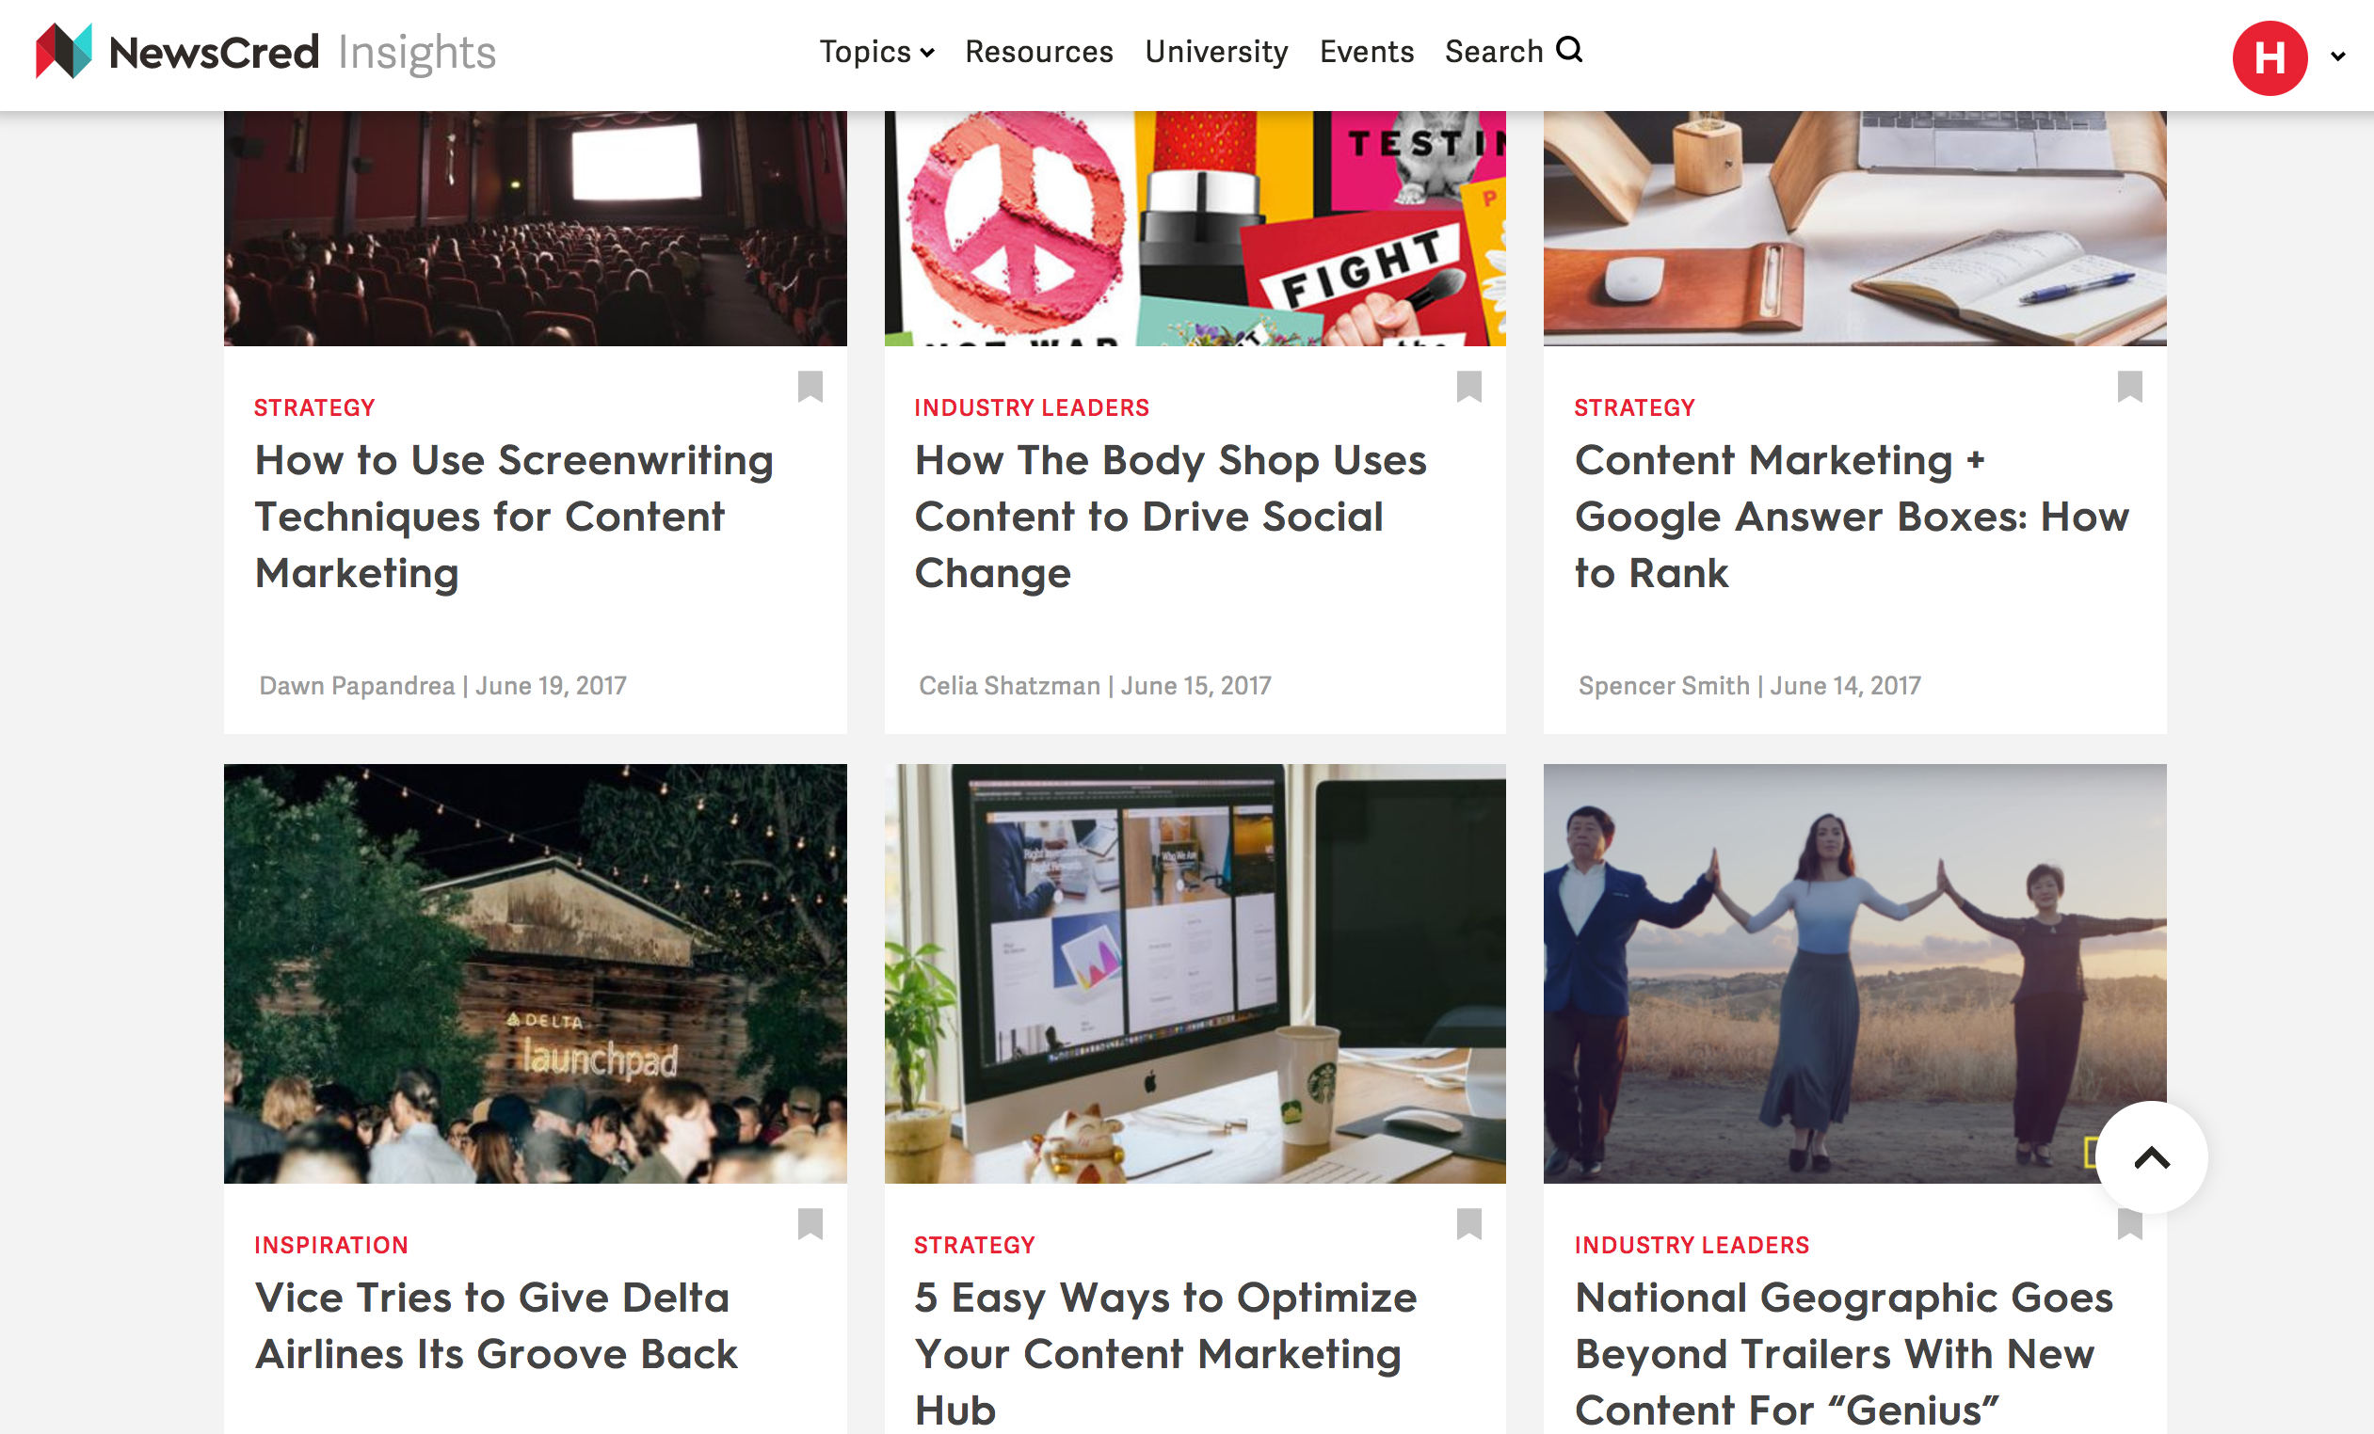Click author name Dawn Papandrea
Image resolution: width=2374 pixels, height=1434 pixels.
pyautogui.click(x=357, y=686)
